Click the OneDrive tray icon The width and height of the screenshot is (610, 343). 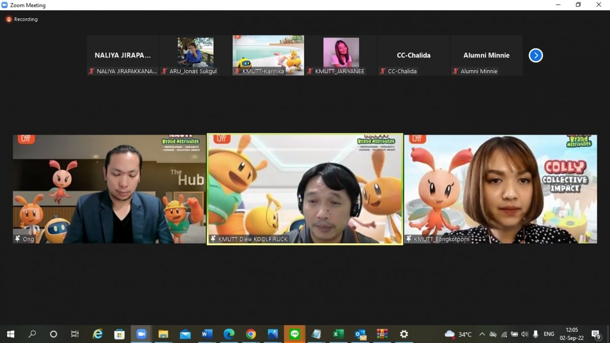[493, 334]
